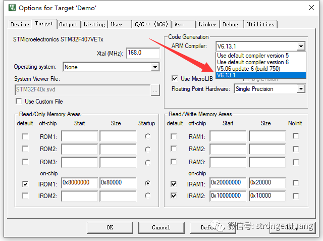This screenshot has width=323, height=241.
Task: Click the RAM2 Size field
Action: point(267,149)
